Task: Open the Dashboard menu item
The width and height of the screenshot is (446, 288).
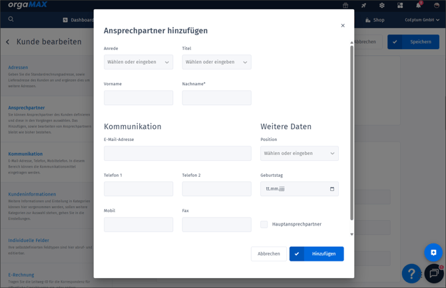Action: (x=79, y=20)
